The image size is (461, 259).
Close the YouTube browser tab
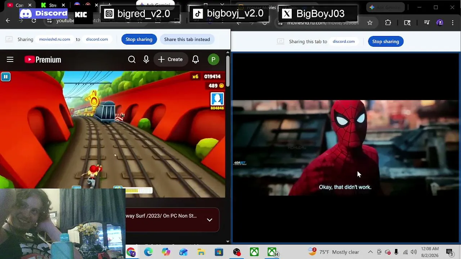click(30, 5)
